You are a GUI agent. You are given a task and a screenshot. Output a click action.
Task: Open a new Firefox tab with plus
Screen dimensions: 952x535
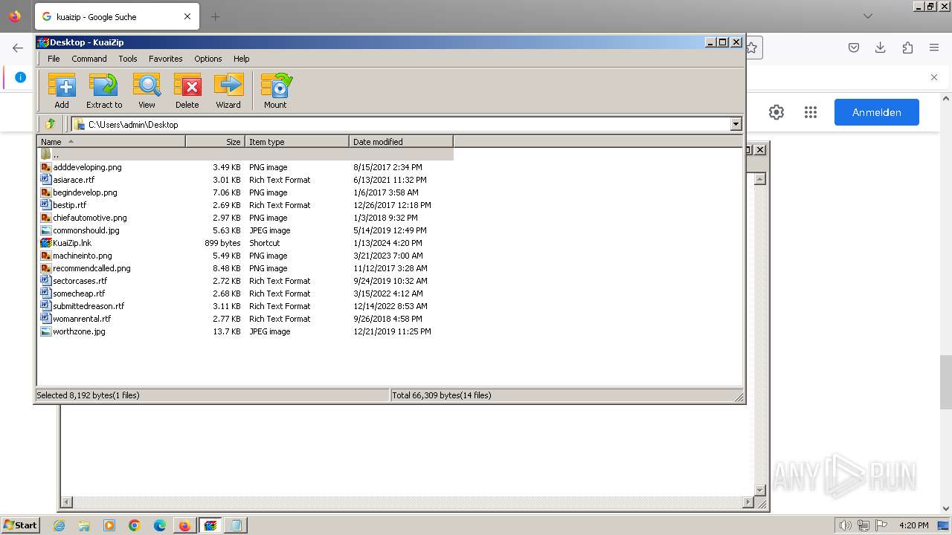[x=215, y=16]
